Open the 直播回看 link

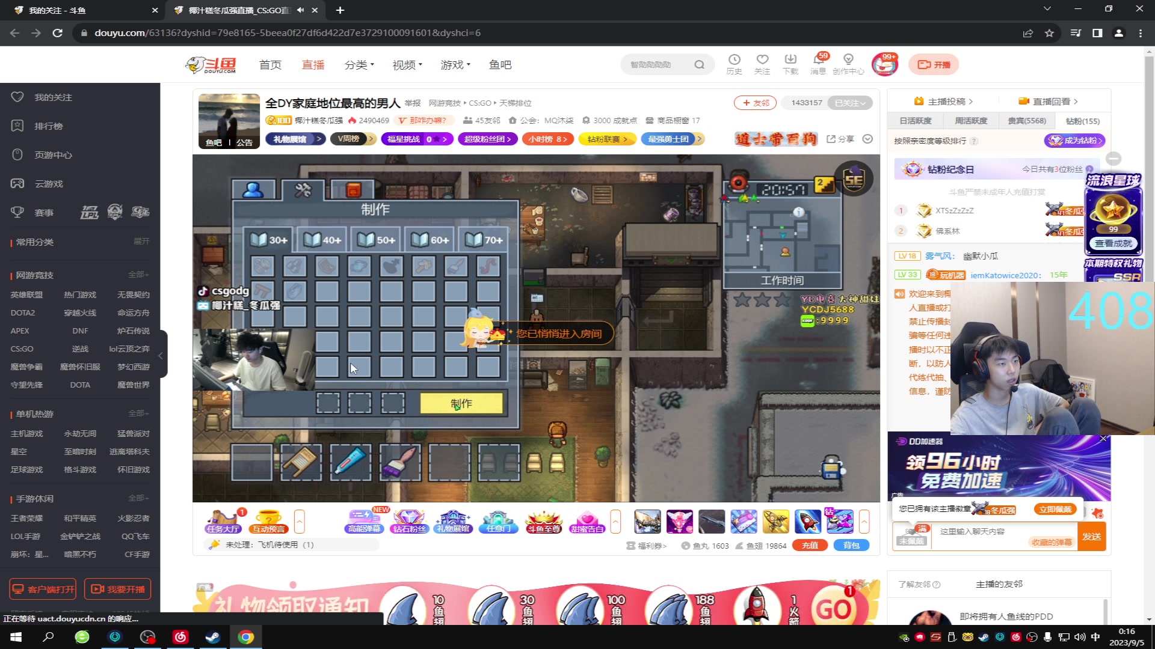pyautogui.click(x=1048, y=102)
